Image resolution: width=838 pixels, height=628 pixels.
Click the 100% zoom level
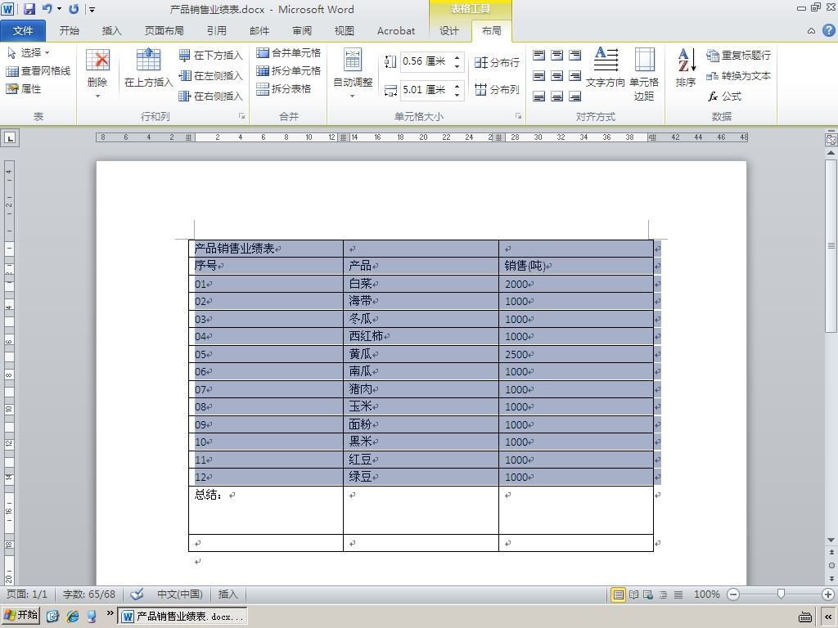(x=706, y=594)
